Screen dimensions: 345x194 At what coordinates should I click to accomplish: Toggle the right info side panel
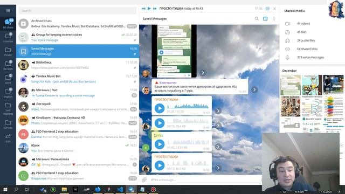click(265, 19)
